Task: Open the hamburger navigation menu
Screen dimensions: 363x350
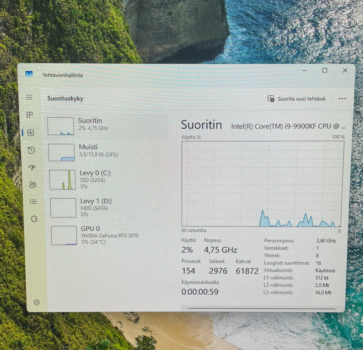Action: (x=29, y=97)
